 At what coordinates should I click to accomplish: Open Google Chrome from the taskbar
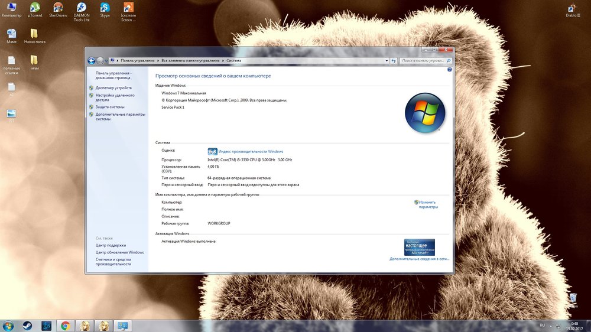[65, 326]
